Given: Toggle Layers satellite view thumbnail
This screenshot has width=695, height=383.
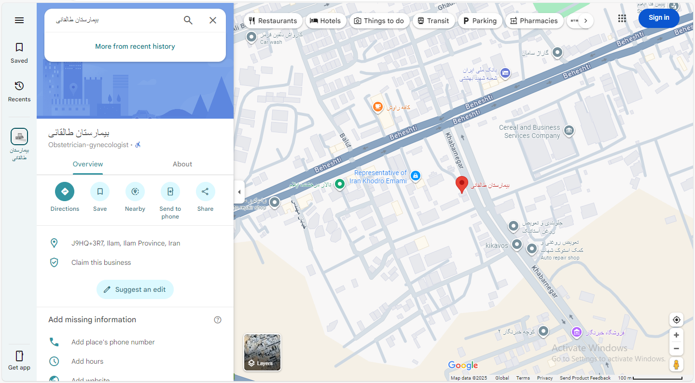Looking at the screenshot, I should click(x=262, y=352).
